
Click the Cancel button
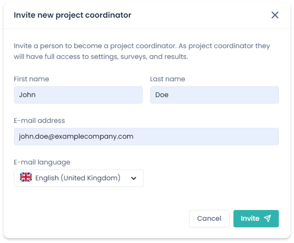(x=209, y=218)
